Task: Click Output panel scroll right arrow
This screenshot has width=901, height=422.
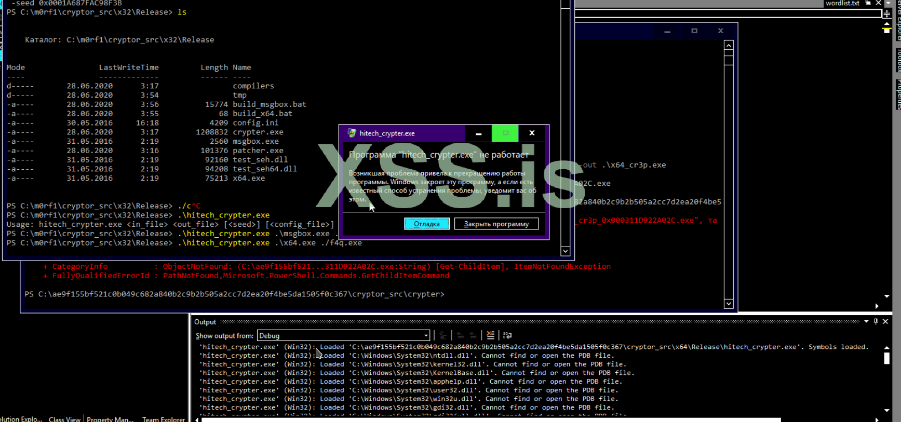Action: click(877, 419)
